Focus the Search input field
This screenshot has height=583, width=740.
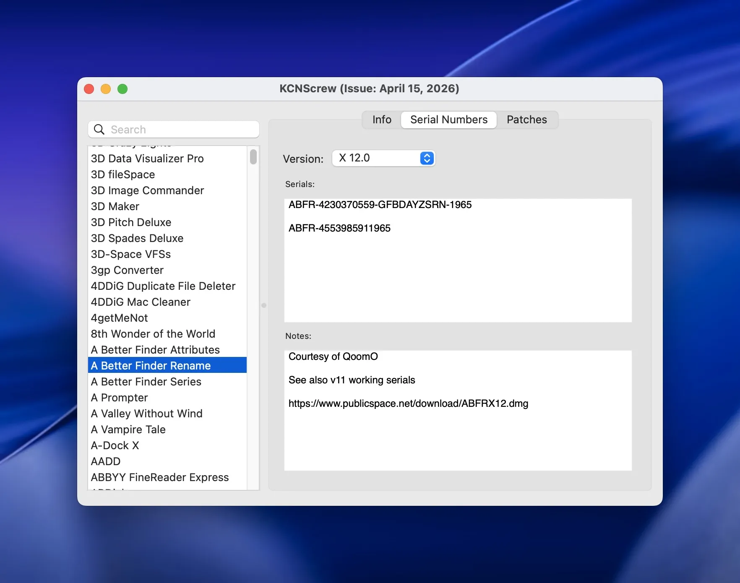[174, 129]
